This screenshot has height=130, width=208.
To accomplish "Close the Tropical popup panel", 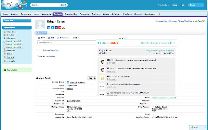I will coord(174,43).
